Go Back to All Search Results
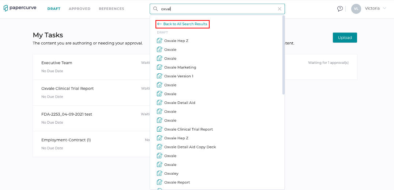The image size is (394, 190). click(183, 24)
